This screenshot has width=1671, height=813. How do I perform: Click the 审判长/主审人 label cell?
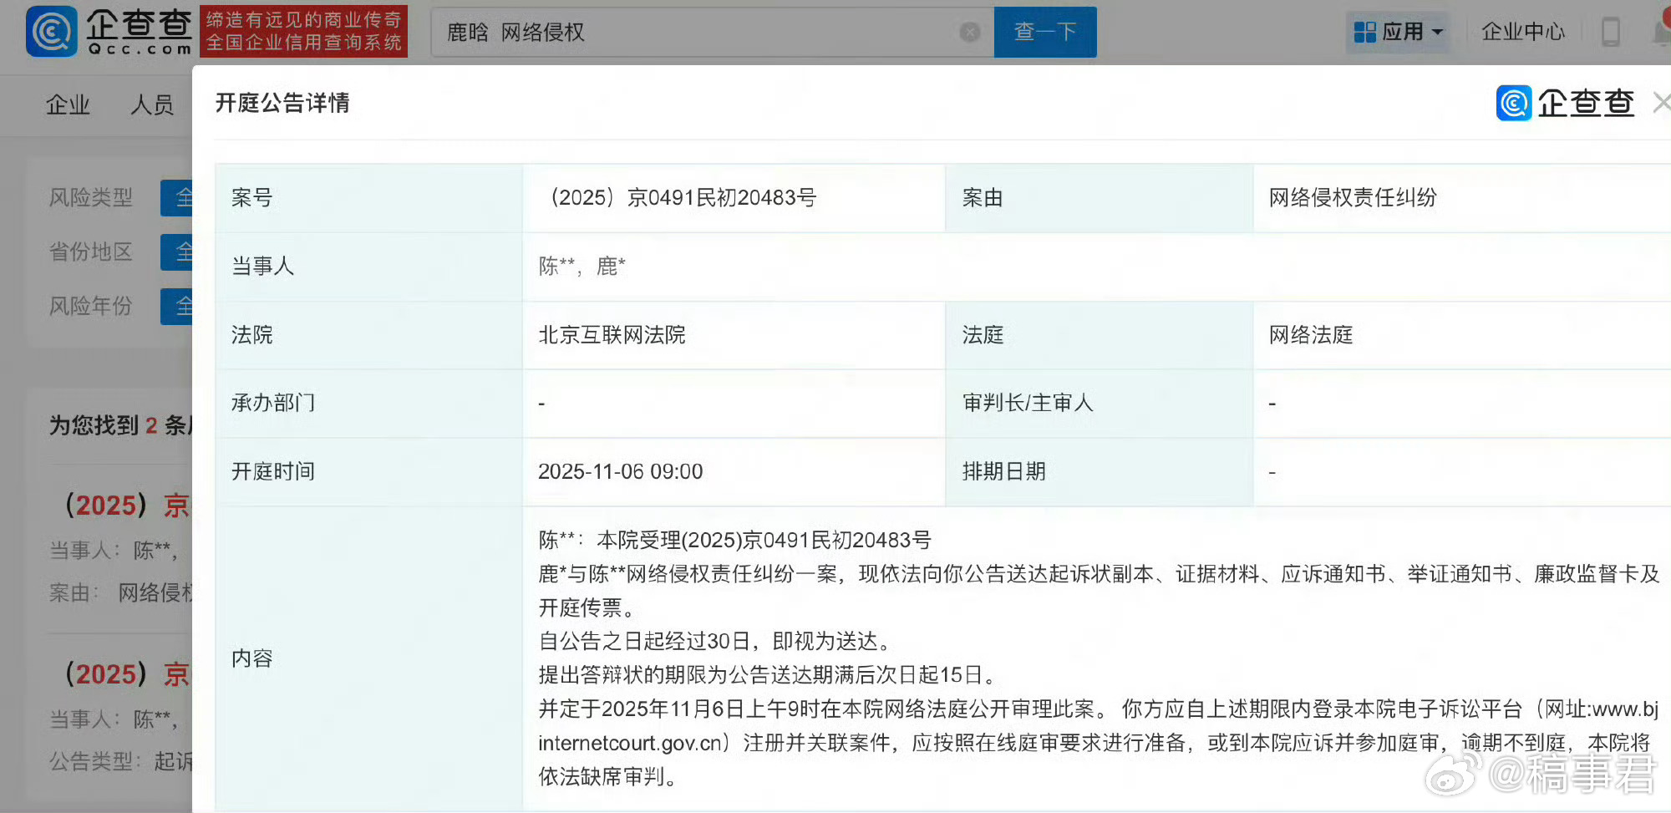click(x=1100, y=403)
